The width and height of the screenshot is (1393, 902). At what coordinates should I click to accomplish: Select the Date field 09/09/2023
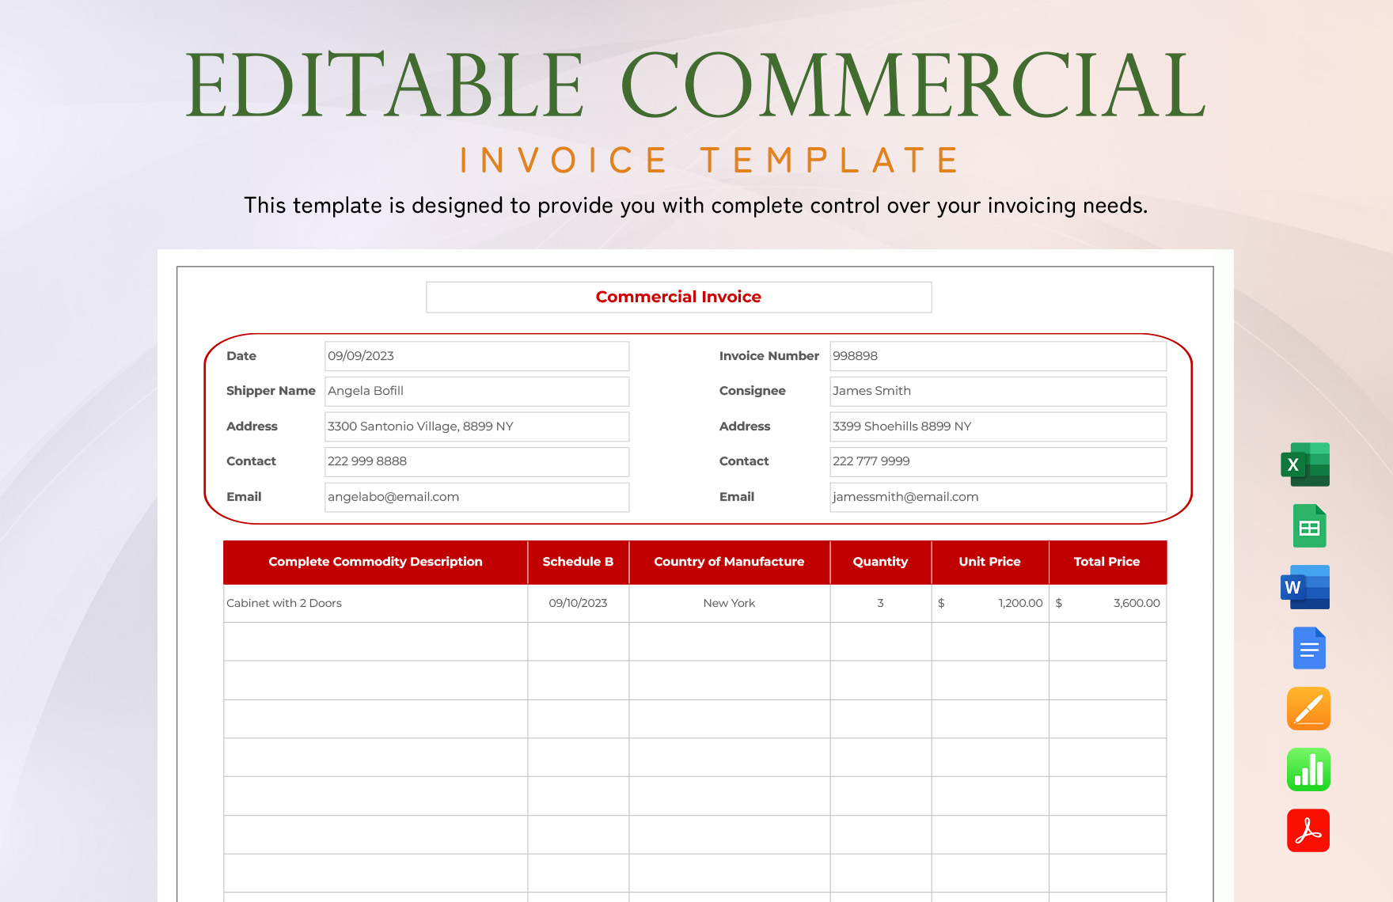click(x=476, y=356)
